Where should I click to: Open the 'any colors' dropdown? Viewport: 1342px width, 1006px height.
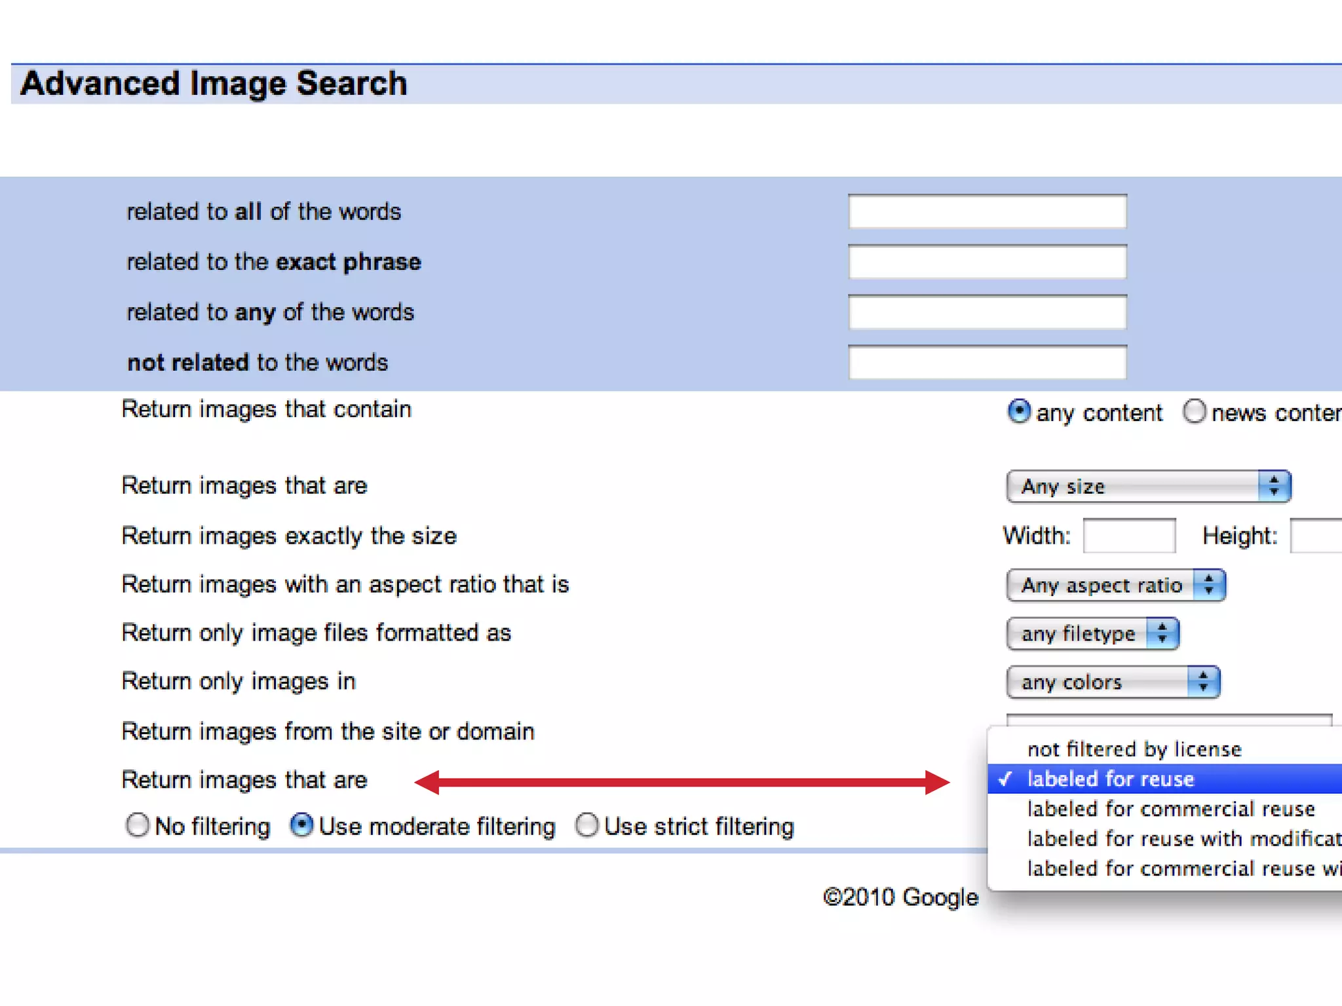[1113, 682]
